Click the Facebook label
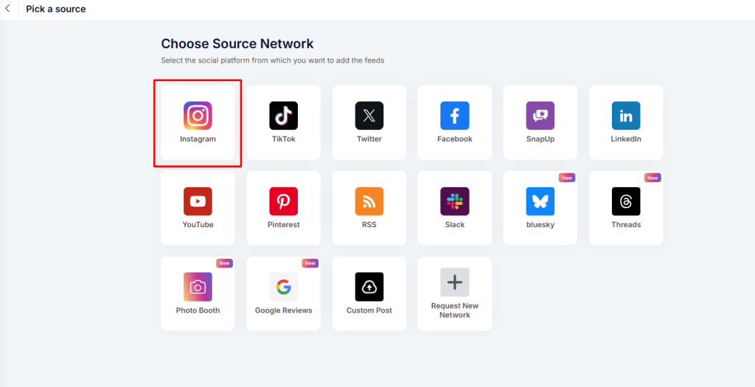The height and width of the screenshot is (387, 755). point(454,139)
